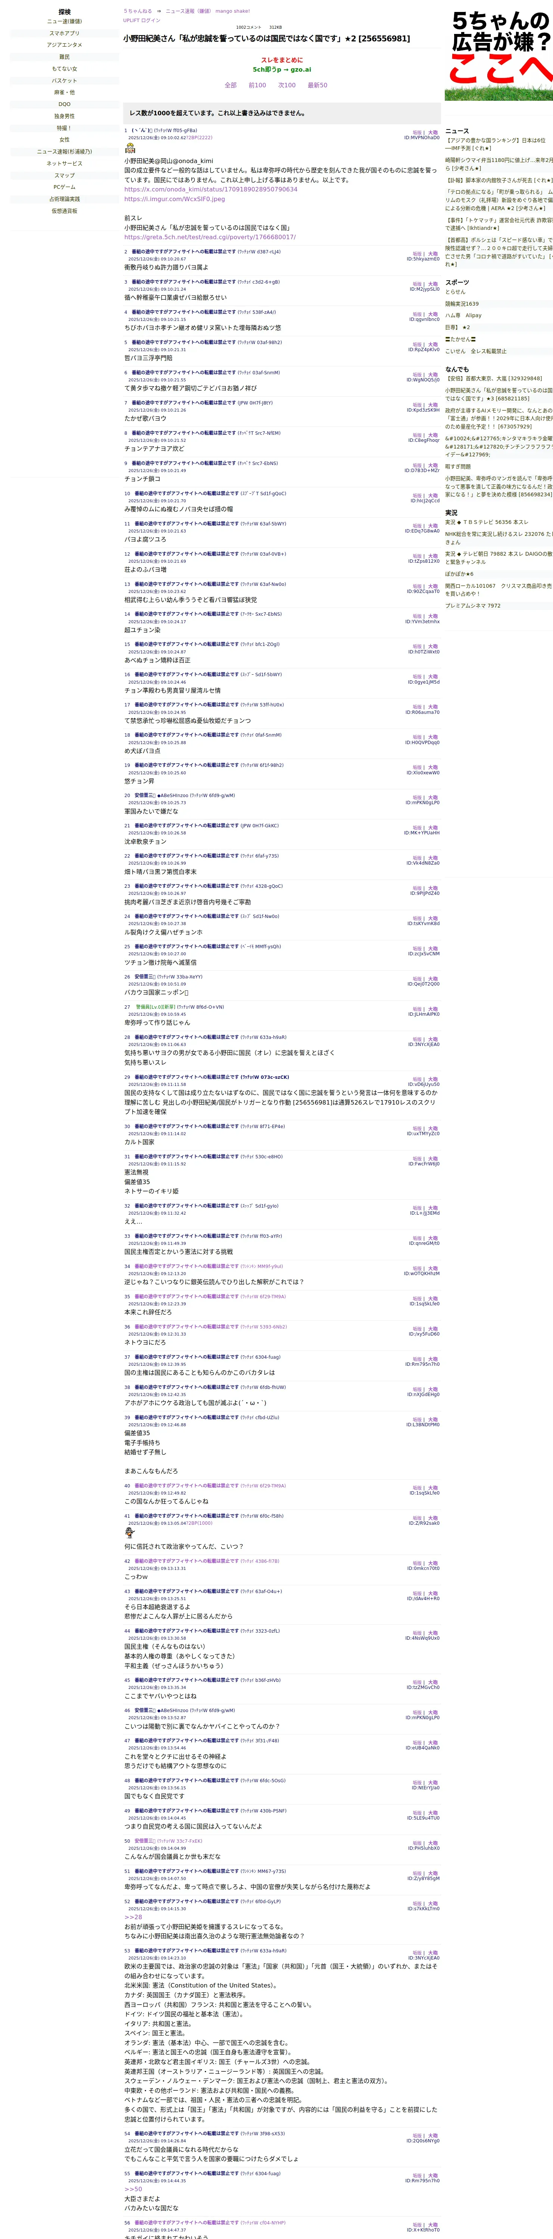553x2239 pixels.
Task: Click the スレをまとめに link
Action: (x=282, y=60)
